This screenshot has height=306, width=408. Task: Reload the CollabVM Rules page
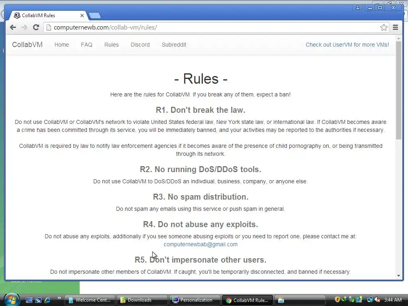click(x=36, y=27)
